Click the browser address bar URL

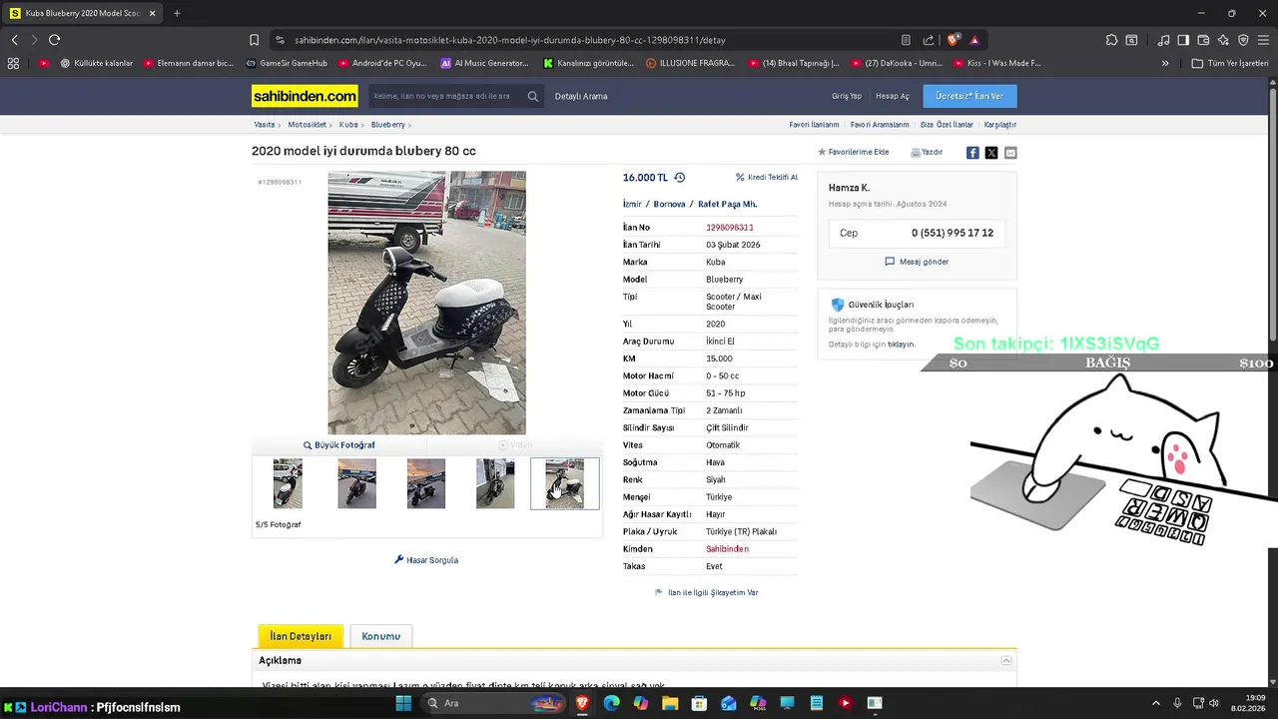(x=511, y=40)
